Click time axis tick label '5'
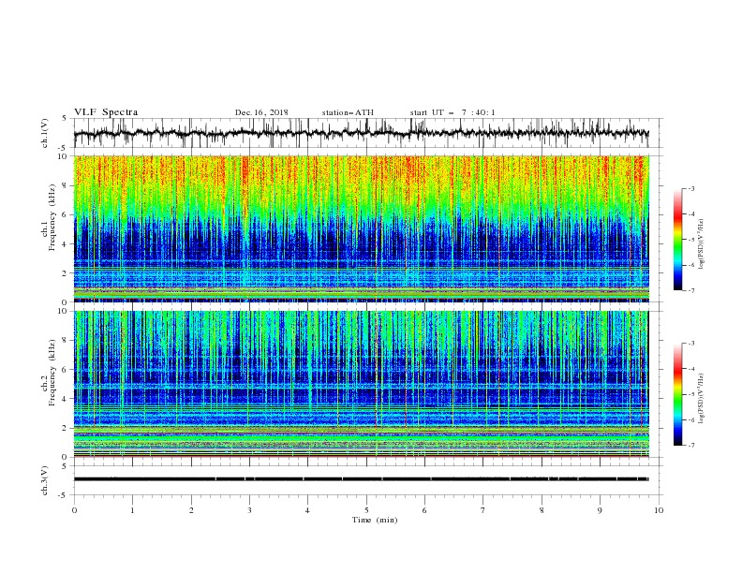 [366, 510]
